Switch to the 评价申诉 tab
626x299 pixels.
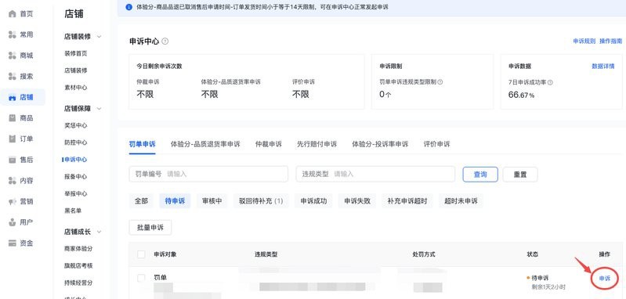click(436, 144)
